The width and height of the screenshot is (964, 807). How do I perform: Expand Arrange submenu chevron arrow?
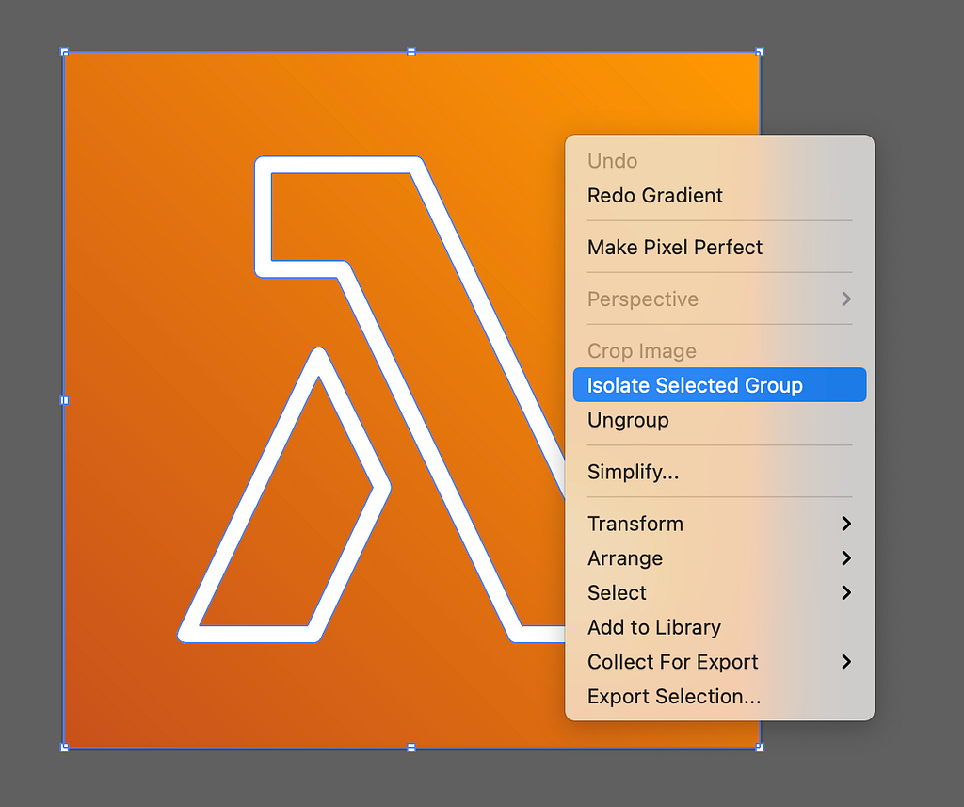click(x=846, y=557)
